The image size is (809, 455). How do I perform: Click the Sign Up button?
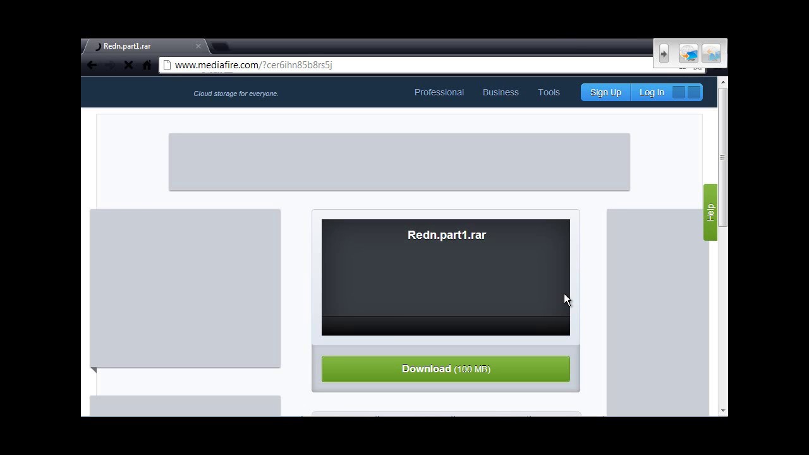(x=605, y=92)
